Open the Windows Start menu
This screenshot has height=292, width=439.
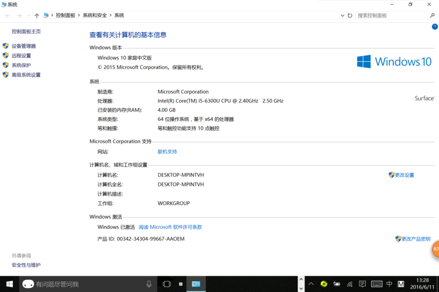click(9, 284)
